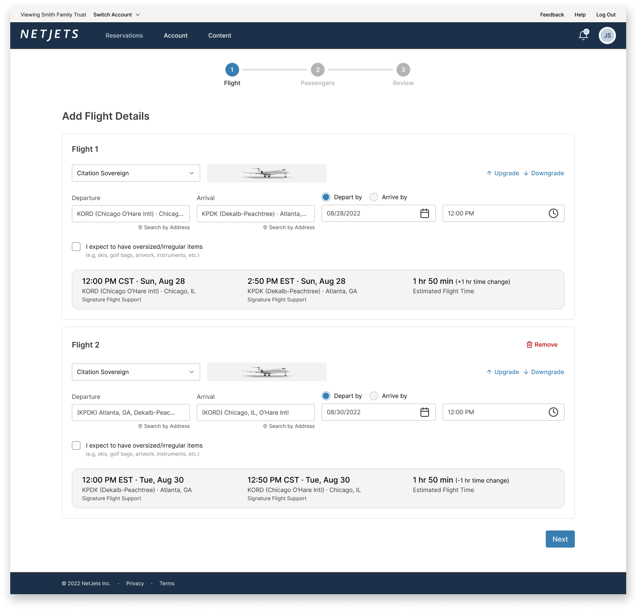Open the Account menu
Screen dimensions: 639x610
(x=176, y=35)
